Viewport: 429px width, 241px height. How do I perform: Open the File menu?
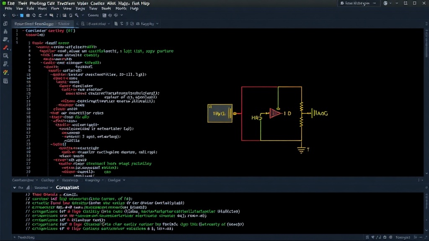tap(8, 8)
